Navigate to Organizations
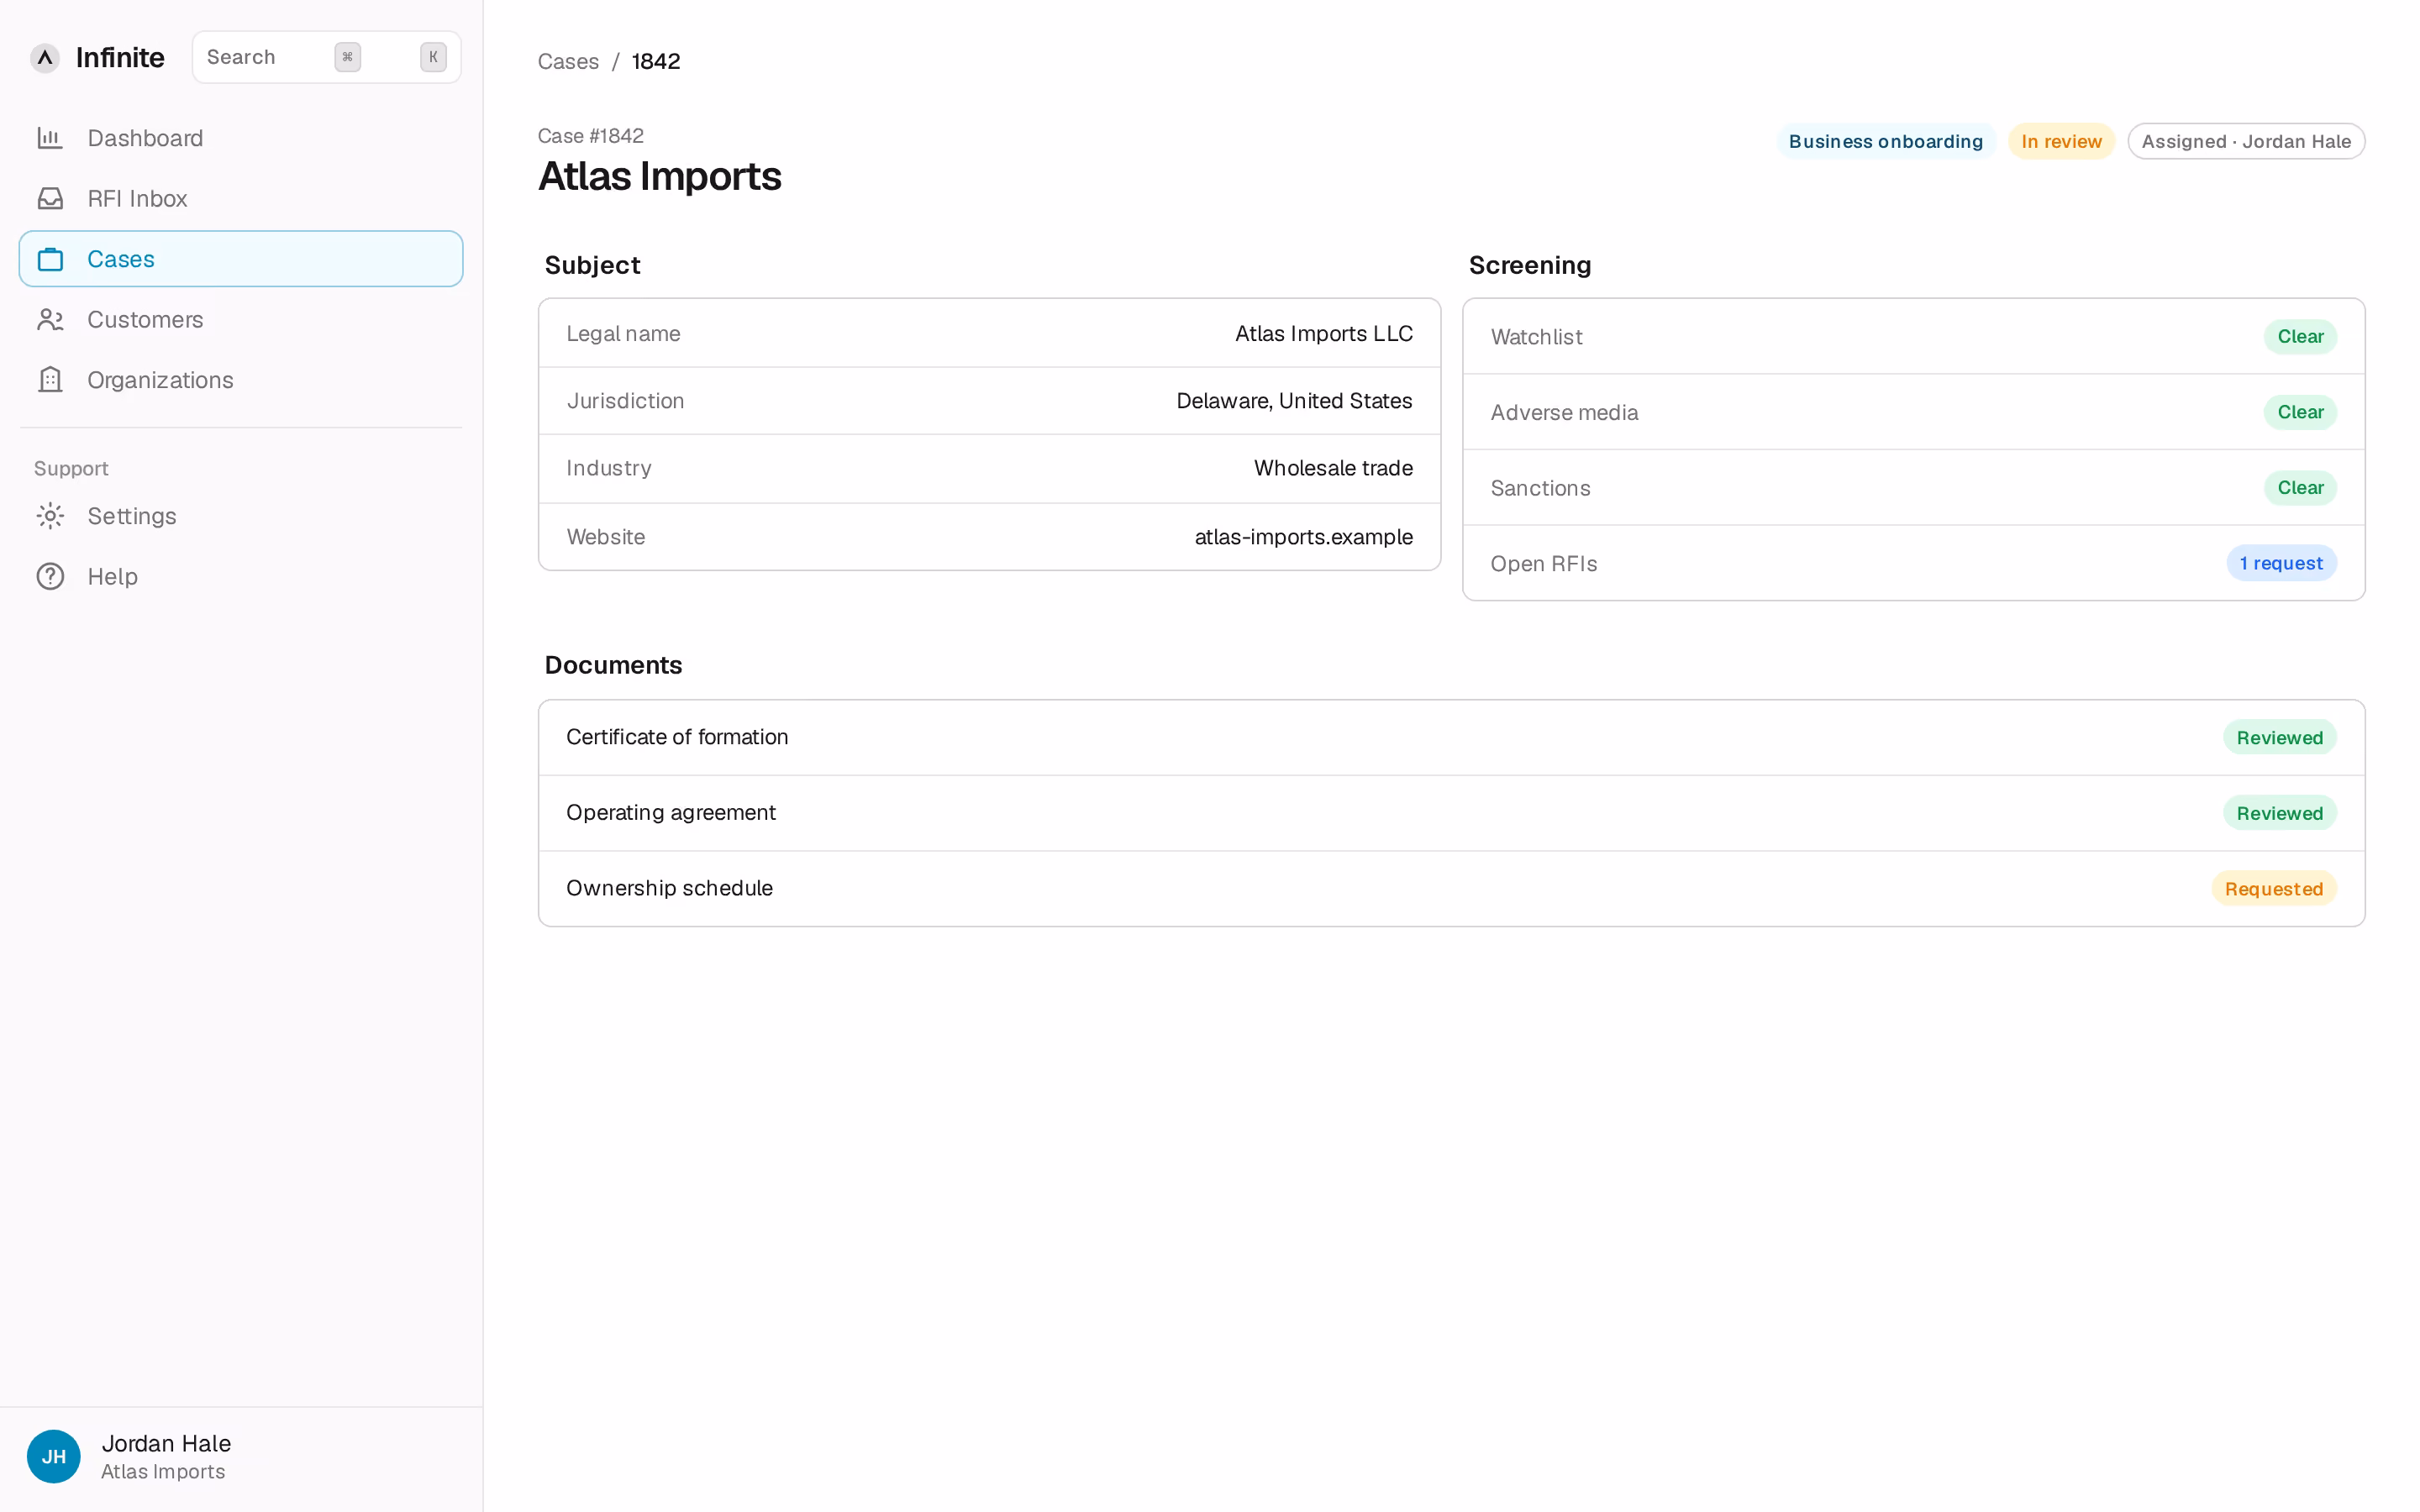Image resolution: width=2420 pixels, height=1512 pixels. 241,380
